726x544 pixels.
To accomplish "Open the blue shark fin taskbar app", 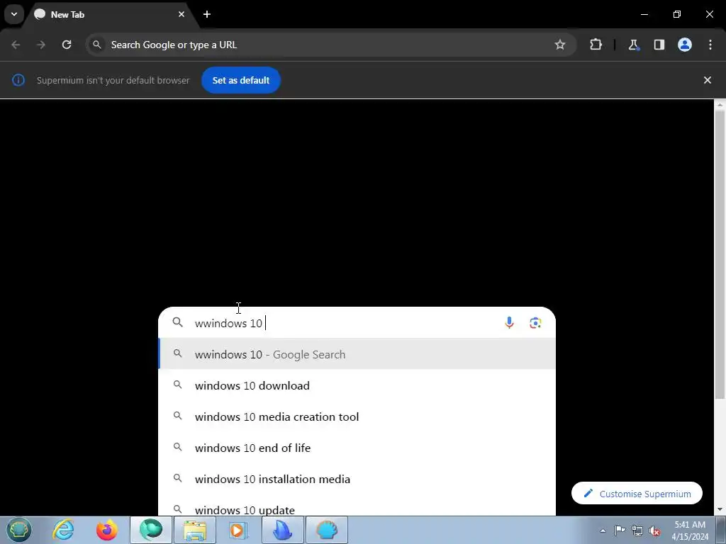I will 283,530.
